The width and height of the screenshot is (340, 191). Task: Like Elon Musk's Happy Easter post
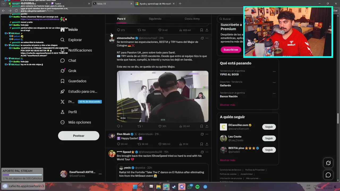point(160,144)
